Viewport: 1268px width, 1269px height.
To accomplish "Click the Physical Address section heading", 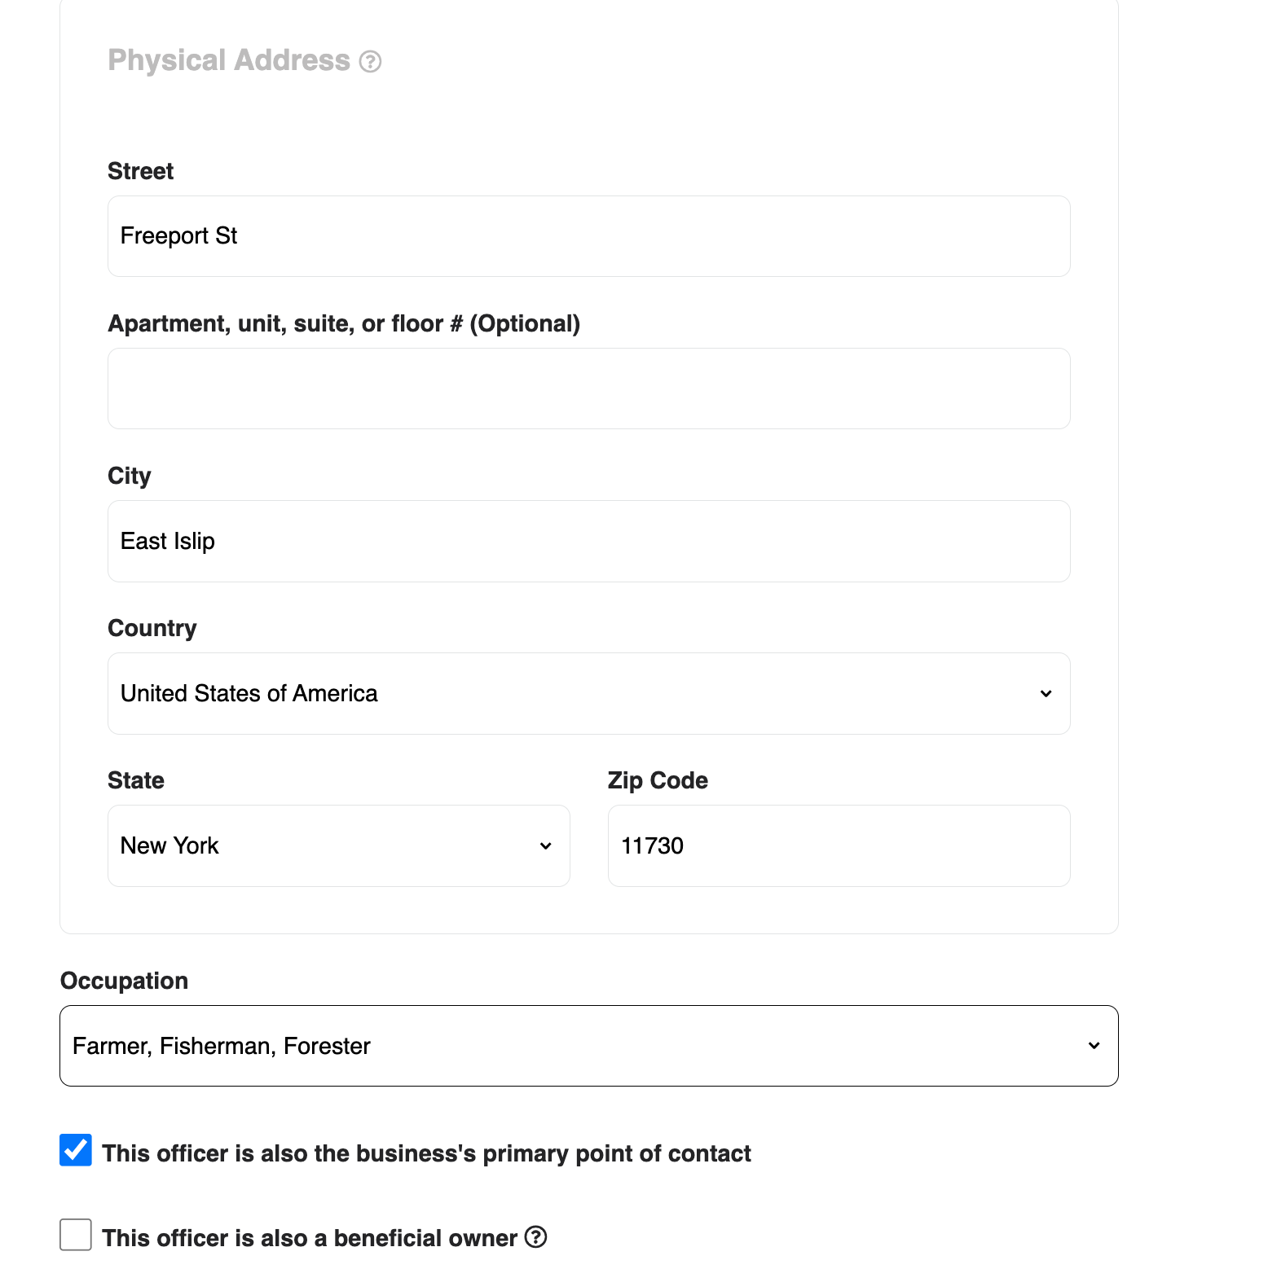I will pos(229,60).
